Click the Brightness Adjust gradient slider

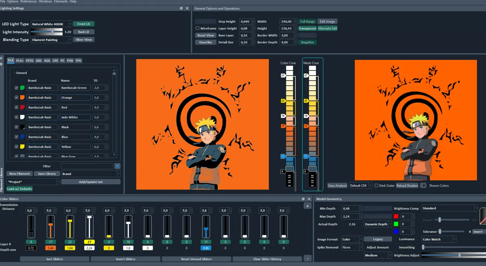pyautogui.click(x=454, y=255)
